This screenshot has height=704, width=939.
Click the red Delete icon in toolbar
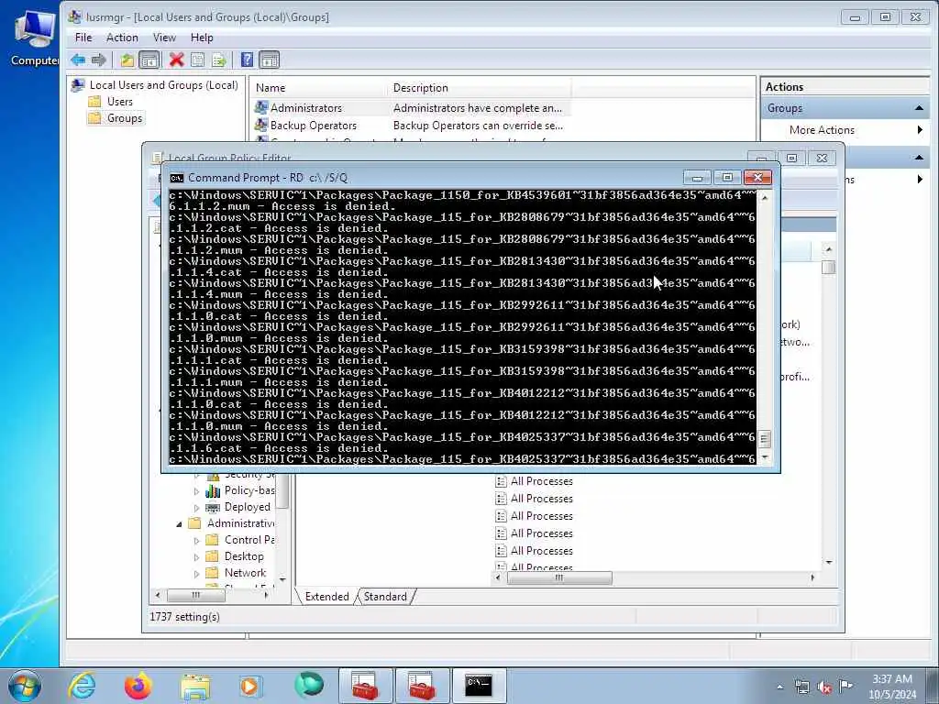tap(176, 60)
